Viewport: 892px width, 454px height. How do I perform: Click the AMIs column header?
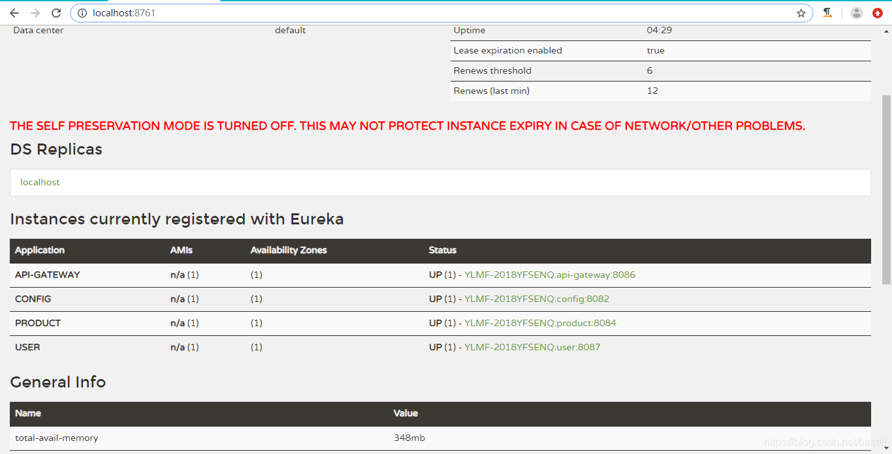point(182,250)
